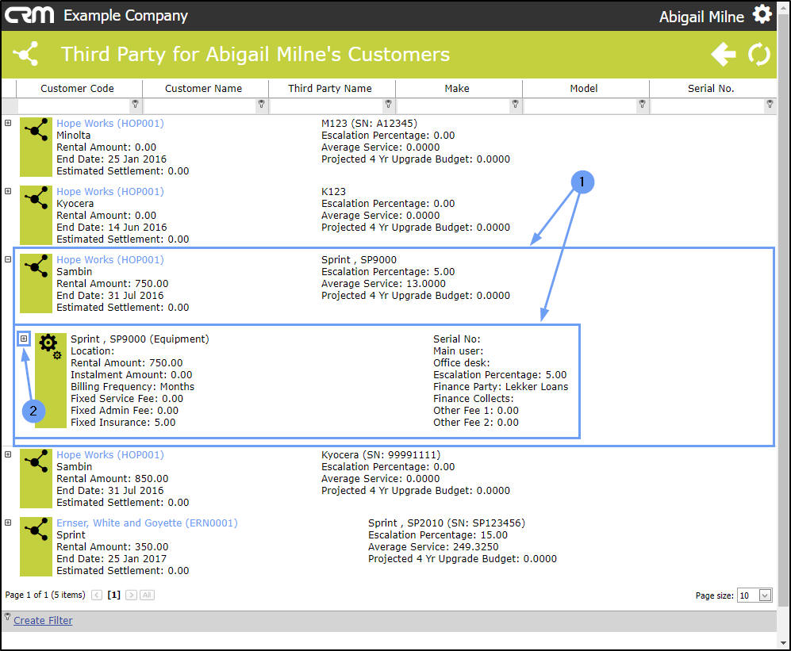Screen dimensions: 791x651
Task: Click the third party icon of the Sambin 850.00 row
Action: click(36, 478)
